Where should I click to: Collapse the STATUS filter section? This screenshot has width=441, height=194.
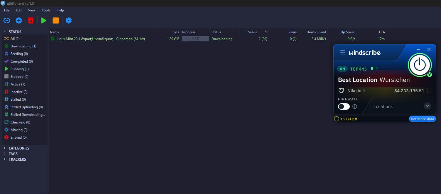pyautogui.click(x=4, y=32)
